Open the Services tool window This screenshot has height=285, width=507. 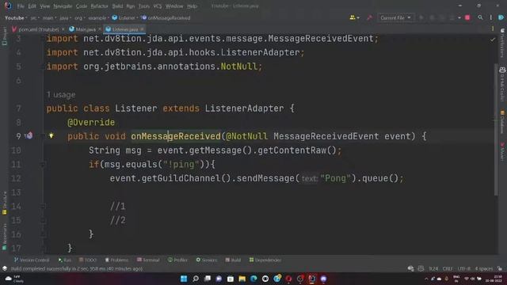click(207, 260)
